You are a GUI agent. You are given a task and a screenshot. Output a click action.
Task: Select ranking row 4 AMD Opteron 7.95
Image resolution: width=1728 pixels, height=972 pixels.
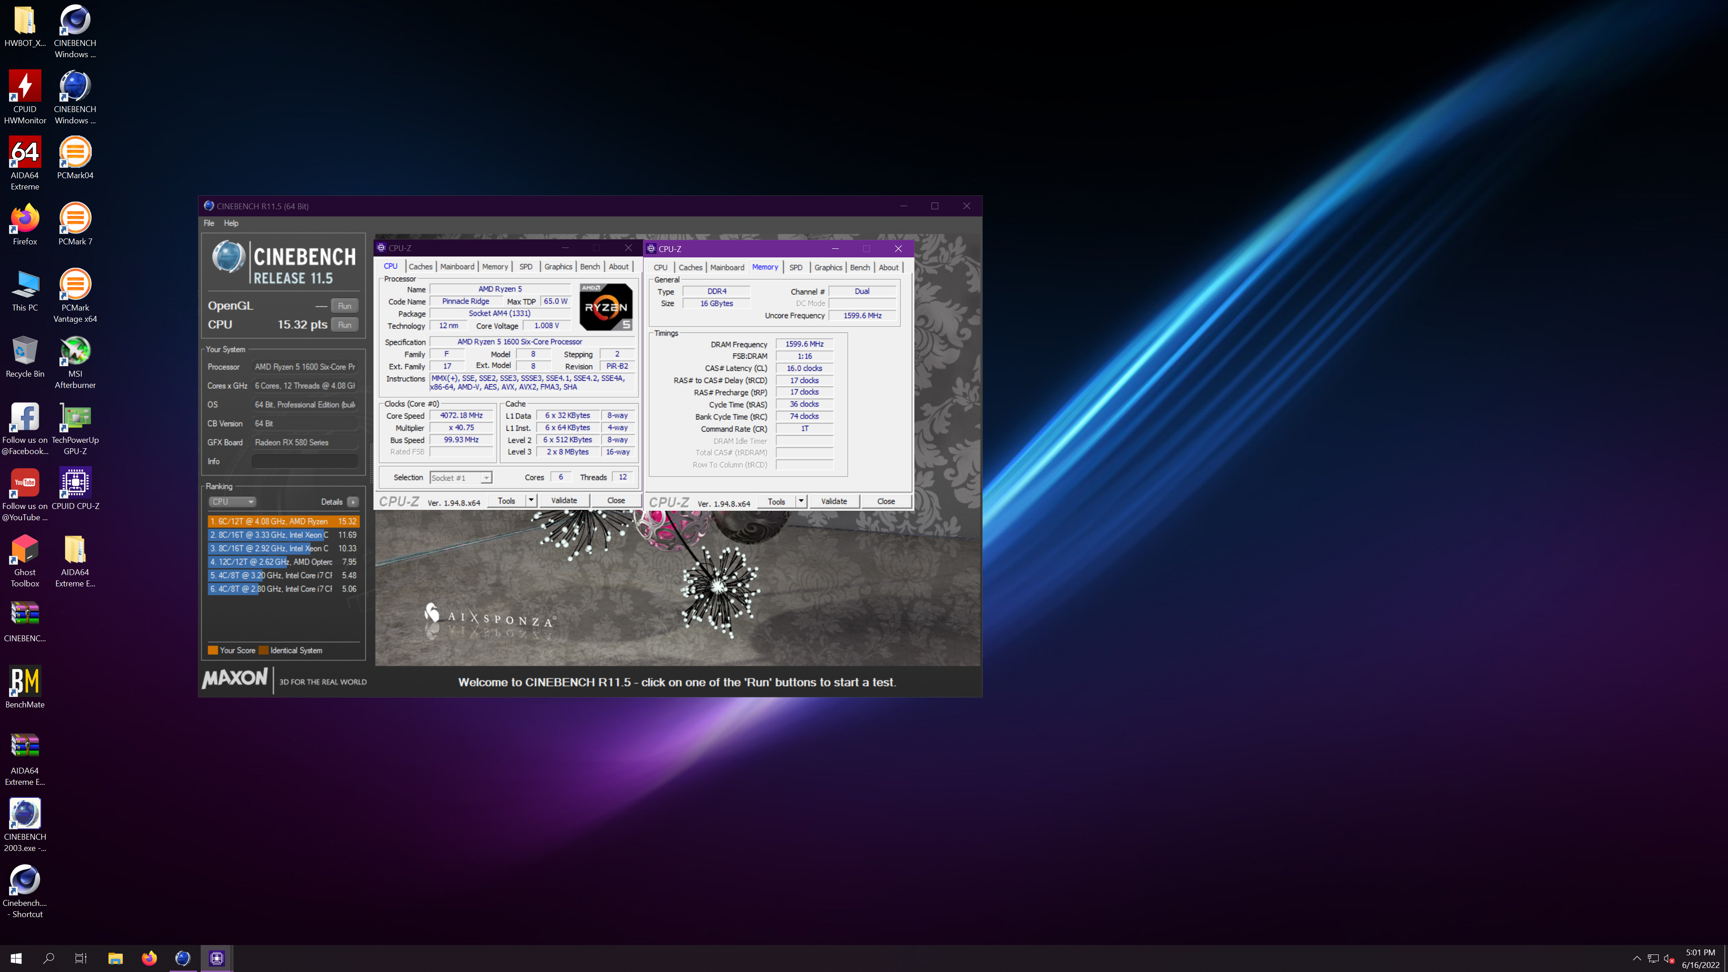click(x=284, y=562)
